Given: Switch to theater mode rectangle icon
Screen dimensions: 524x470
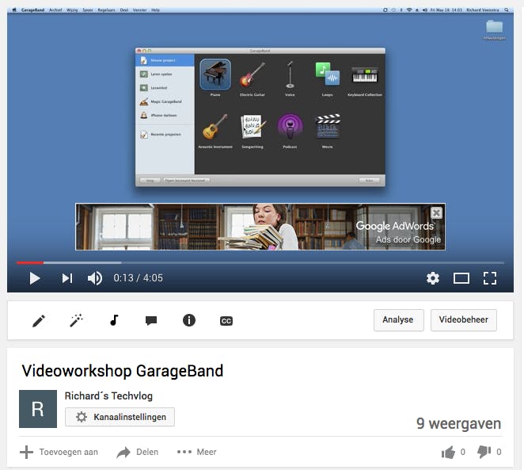Looking at the screenshot, I should (461, 278).
